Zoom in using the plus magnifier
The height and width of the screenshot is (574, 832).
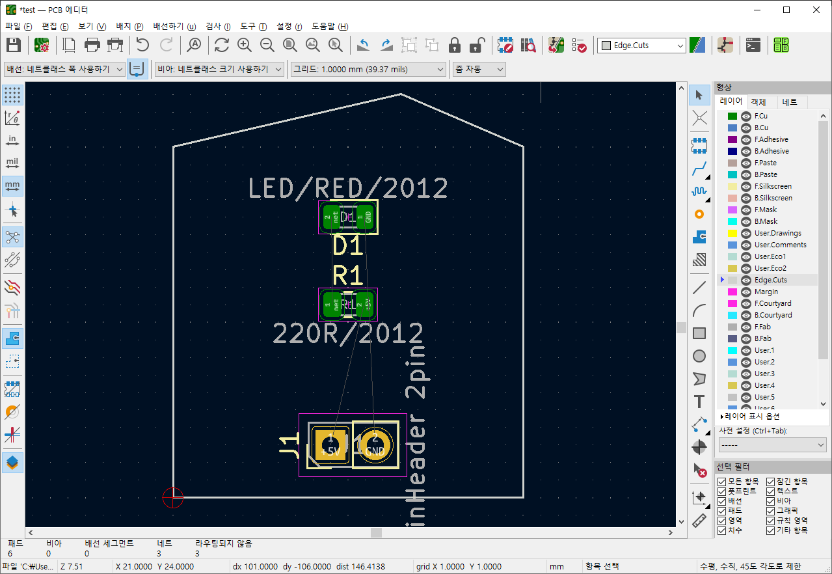point(245,45)
